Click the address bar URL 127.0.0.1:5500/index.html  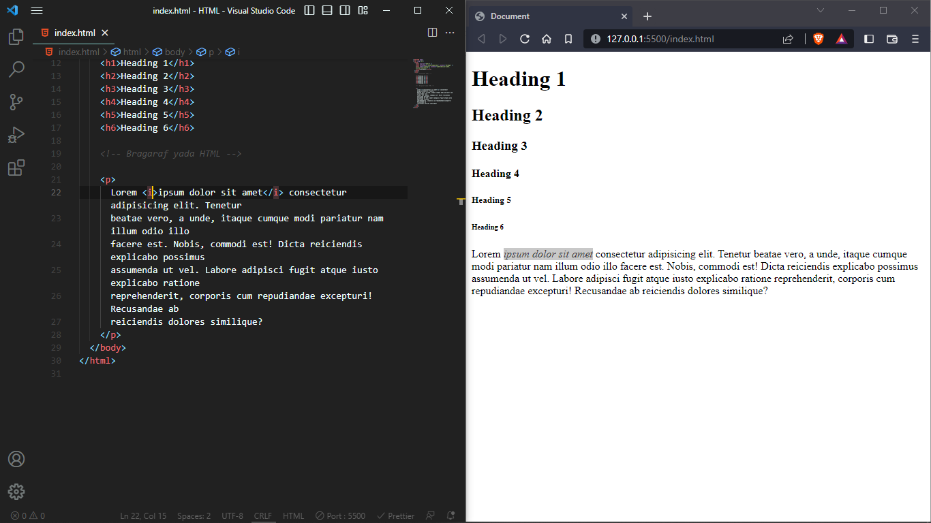660,39
